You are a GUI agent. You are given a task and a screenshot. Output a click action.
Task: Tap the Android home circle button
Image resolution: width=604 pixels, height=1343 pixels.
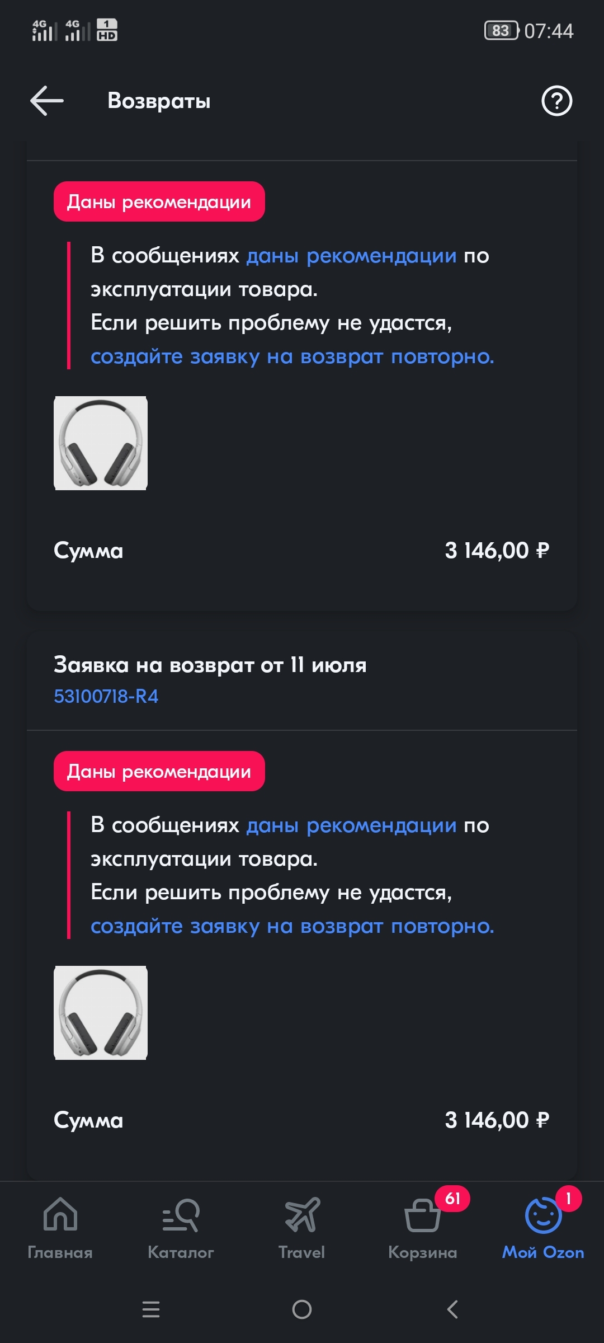302,1309
